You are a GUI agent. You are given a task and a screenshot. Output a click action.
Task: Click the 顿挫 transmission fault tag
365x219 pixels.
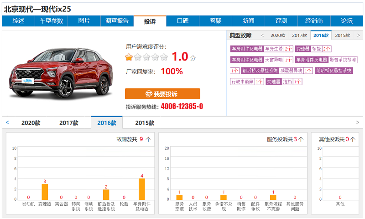coord(317,49)
